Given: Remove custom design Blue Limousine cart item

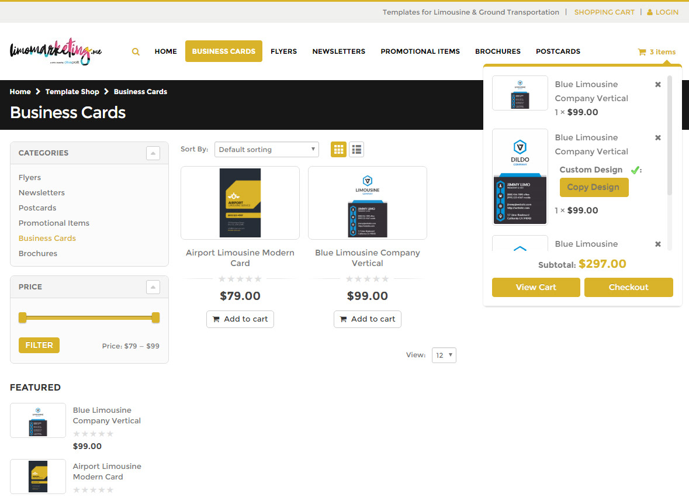Looking at the screenshot, I should 658,137.
